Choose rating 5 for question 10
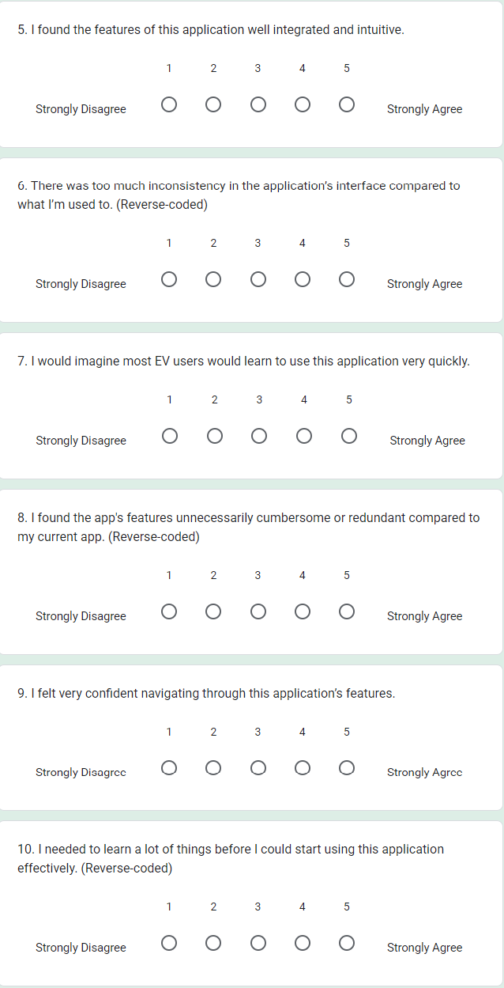The height and width of the screenshot is (988, 504). (x=346, y=943)
